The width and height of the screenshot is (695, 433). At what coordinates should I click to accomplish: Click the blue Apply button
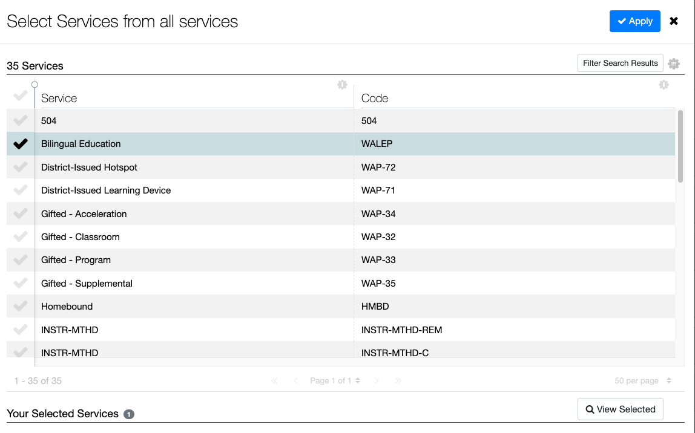634,21
